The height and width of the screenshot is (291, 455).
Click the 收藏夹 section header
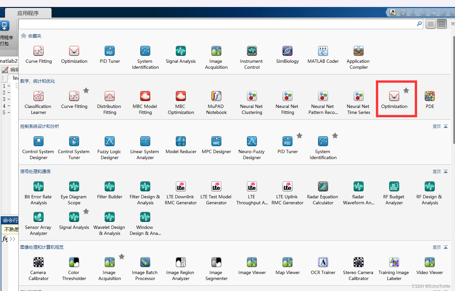coord(35,36)
